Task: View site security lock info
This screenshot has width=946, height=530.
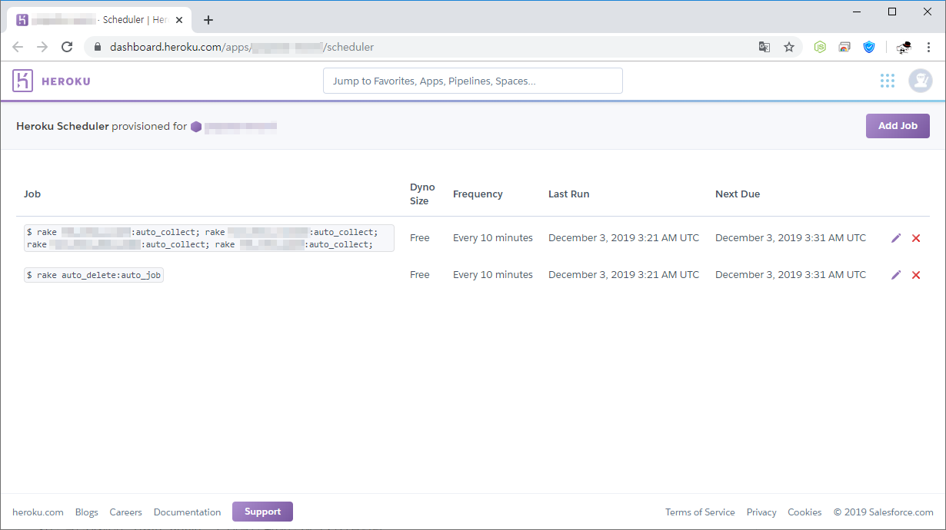Action: pyautogui.click(x=97, y=47)
